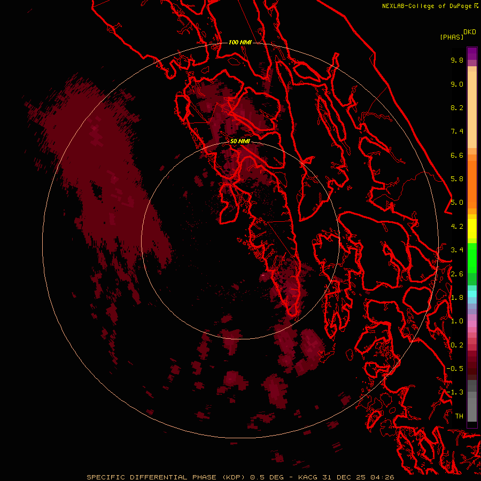Screen dimensions: 481x481
Task: Click the 8.2 legend value
Action: (457, 107)
